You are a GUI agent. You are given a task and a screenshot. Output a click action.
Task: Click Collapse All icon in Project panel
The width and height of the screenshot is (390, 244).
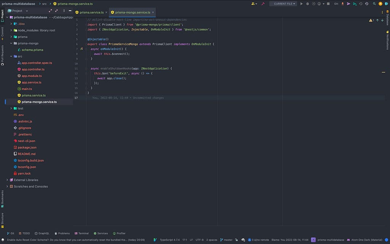pyautogui.click(x=56, y=11)
